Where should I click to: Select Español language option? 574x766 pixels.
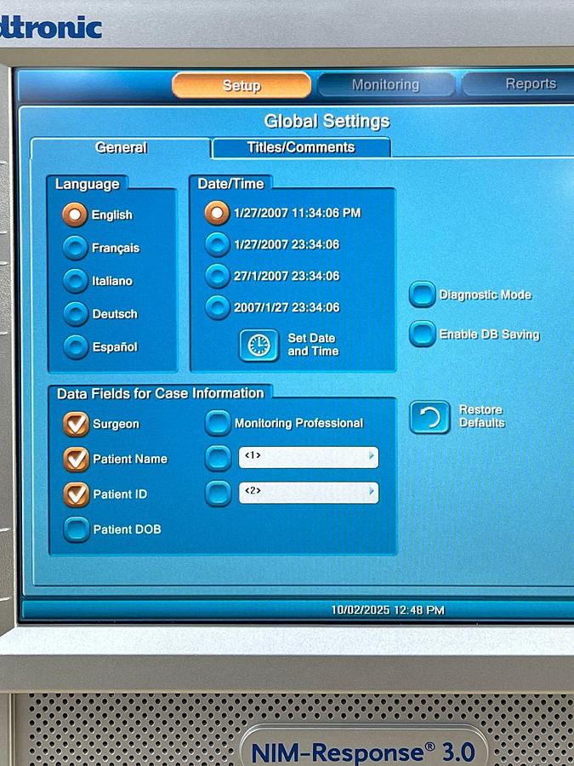click(76, 347)
